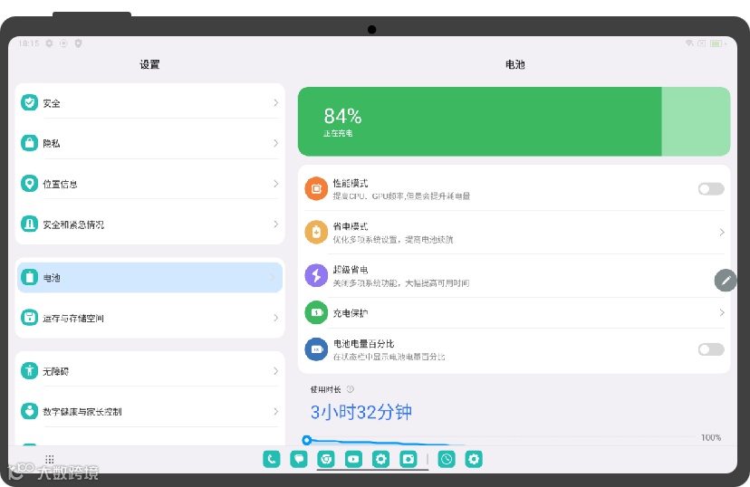
Task: Open the 超级省电 option label
Action: [x=351, y=270]
